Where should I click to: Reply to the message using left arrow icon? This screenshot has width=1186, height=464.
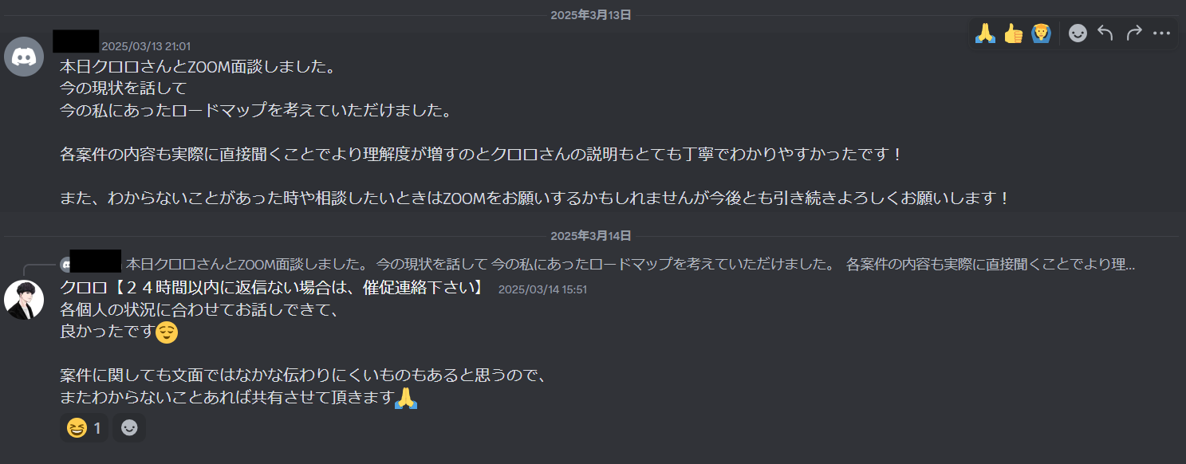point(1105,33)
